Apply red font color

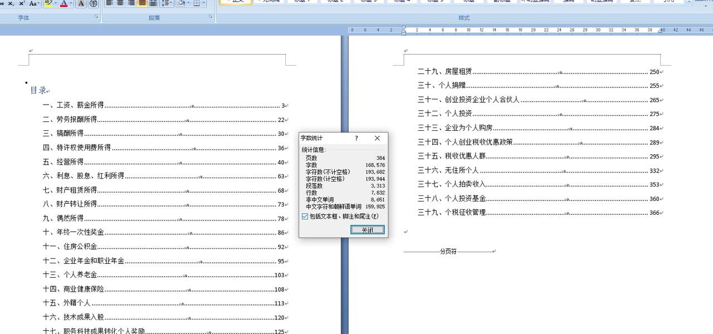(x=63, y=3)
